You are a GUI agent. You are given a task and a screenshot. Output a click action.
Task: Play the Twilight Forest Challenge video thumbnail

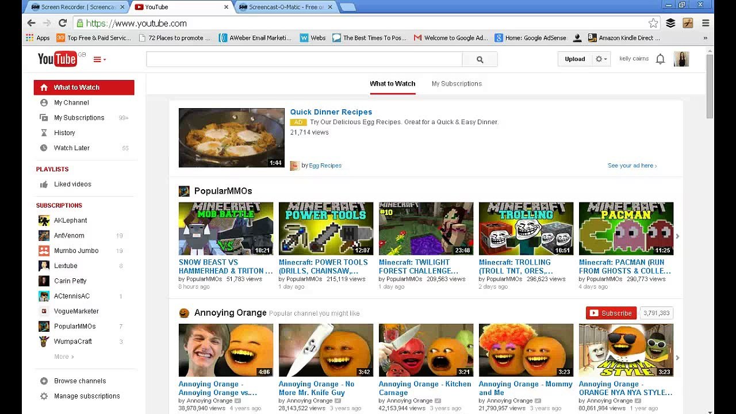[426, 228]
